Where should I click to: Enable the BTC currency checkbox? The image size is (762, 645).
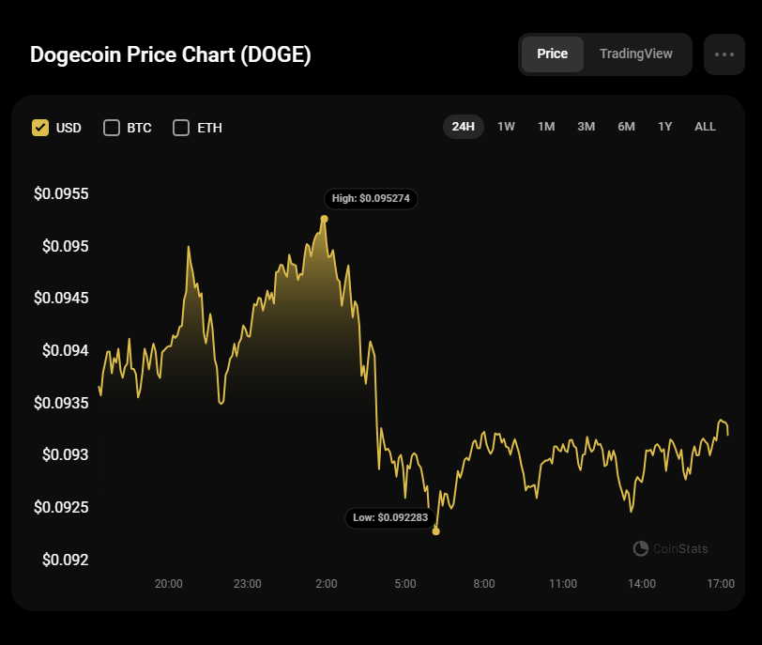coord(112,128)
